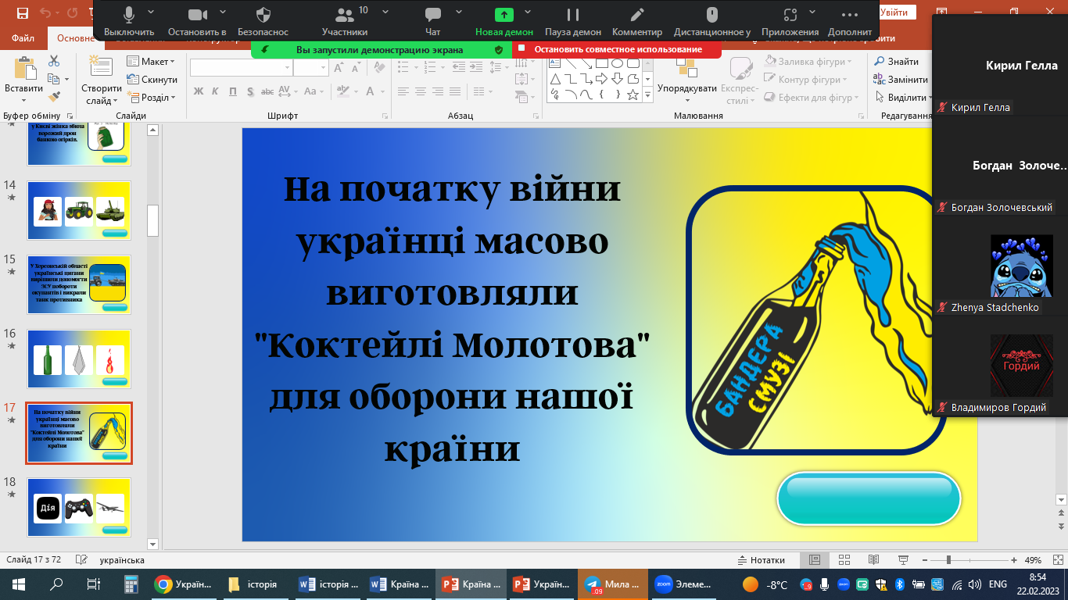Viewport: 1068px width, 600px height.
Task: Toggle underline П formatting
Action: tap(233, 91)
